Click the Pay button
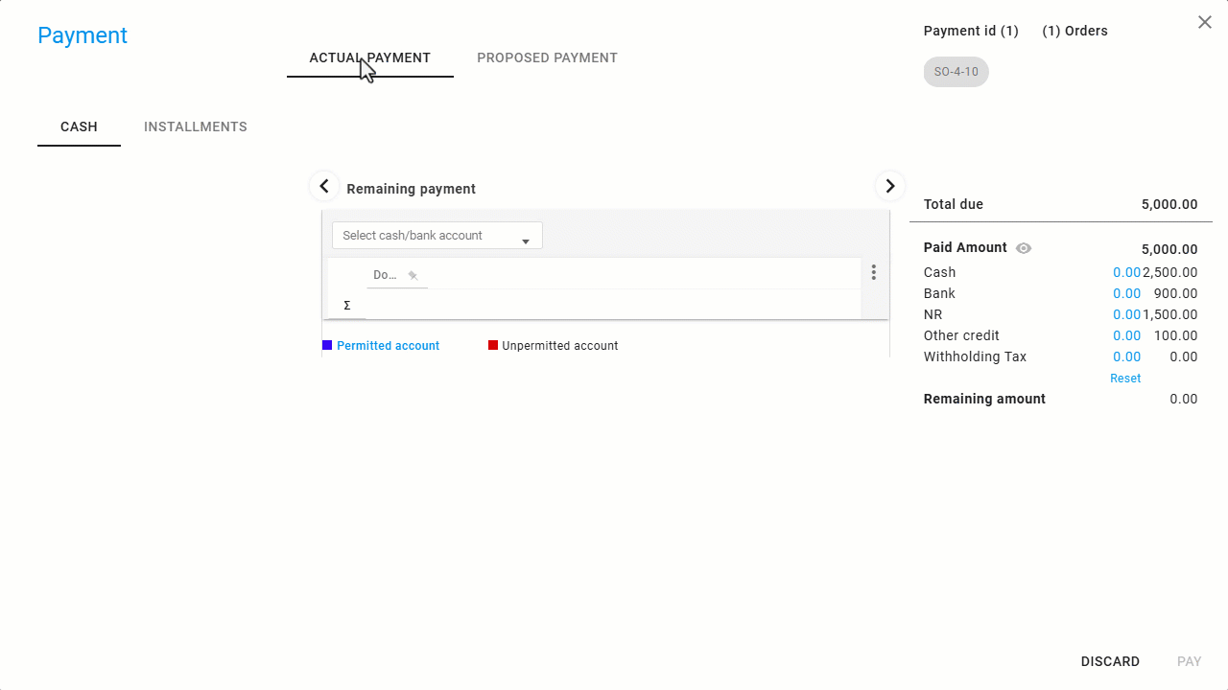 pos(1190,661)
